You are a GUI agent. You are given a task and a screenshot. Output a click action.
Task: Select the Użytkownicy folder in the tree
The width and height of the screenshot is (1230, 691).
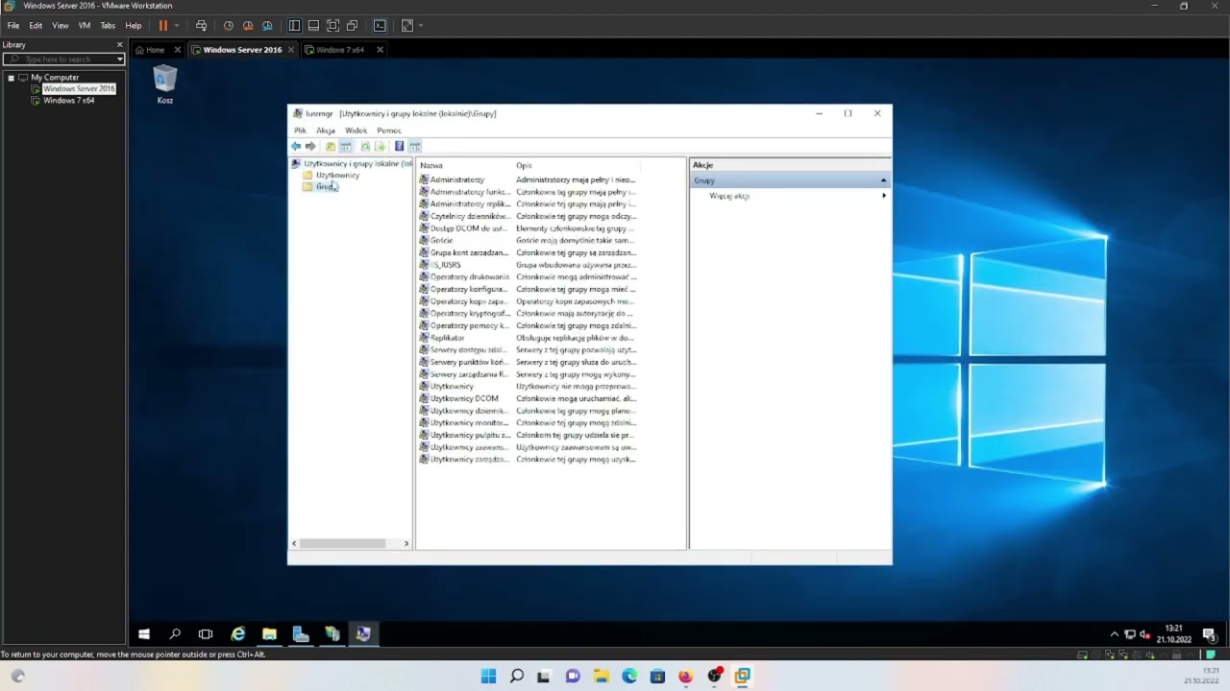[337, 176]
